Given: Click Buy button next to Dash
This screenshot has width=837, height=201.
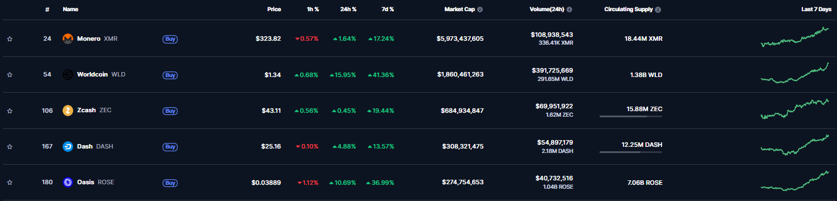Looking at the screenshot, I should coord(170,146).
